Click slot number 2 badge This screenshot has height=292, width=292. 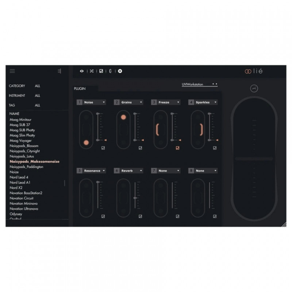tap(116, 102)
